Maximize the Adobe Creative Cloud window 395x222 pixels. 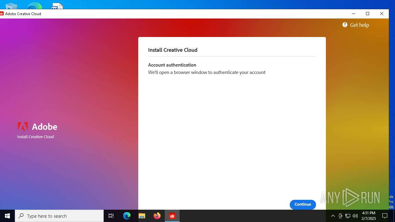[368, 14]
